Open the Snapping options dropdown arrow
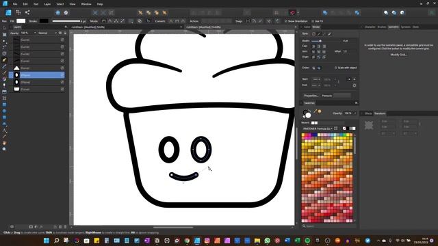The height and width of the screenshot is (246, 438). point(298,12)
